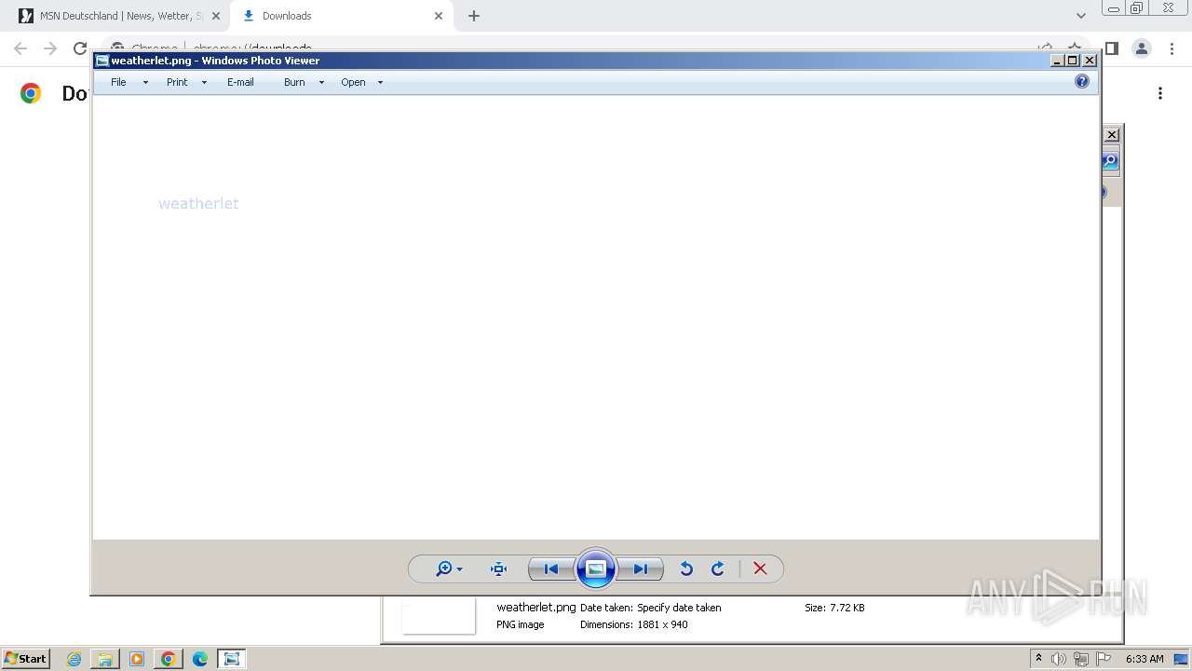Click the taskbar clock 6:33 AM
This screenshot has width=1192, height=671.
pos(1145,659)
